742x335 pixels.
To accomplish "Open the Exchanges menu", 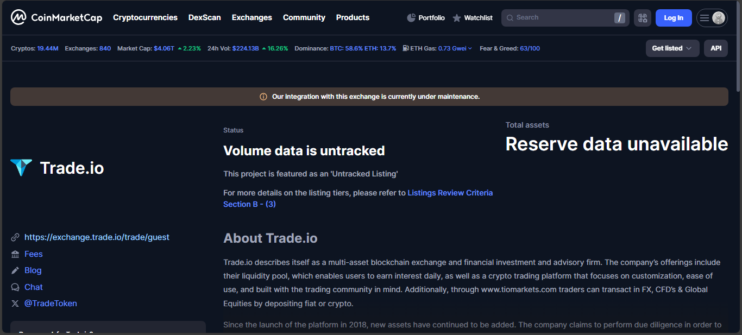I will click(252, 17).
